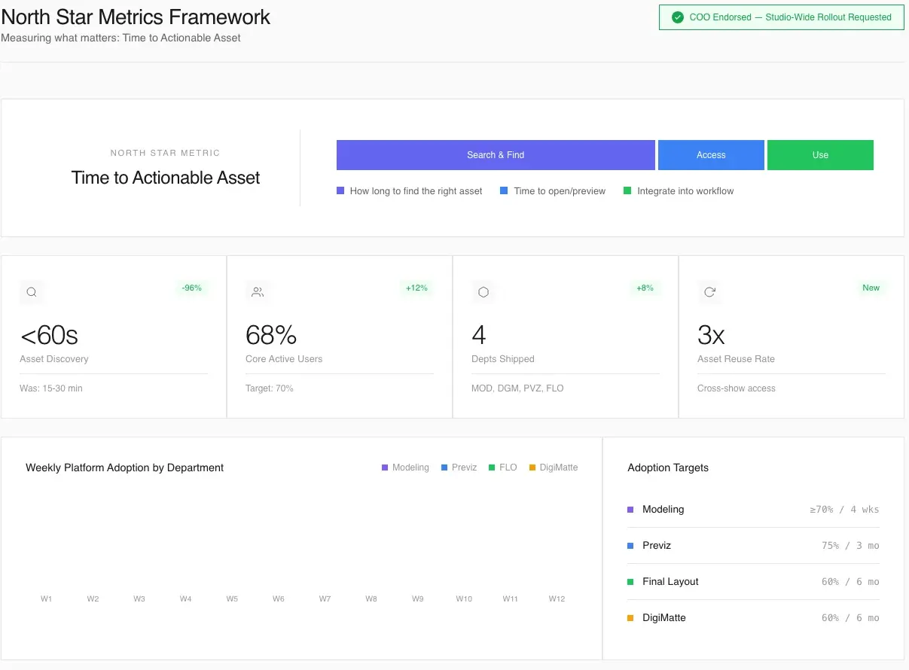The width and height of the screenshot is (909, 670).
Task: Click the blue square beside 'Time to open/preview'
Action: point(503,190)
